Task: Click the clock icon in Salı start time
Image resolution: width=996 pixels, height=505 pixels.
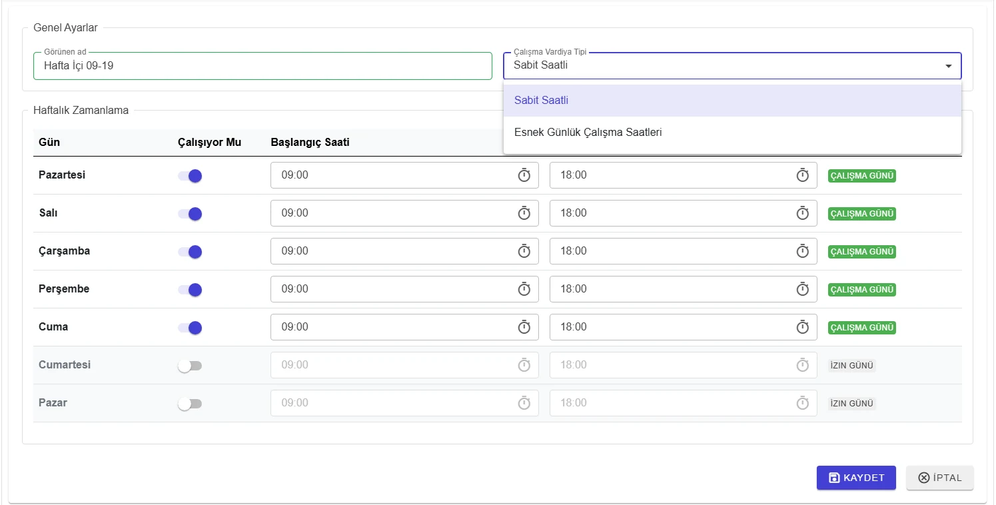Action: 524,213
